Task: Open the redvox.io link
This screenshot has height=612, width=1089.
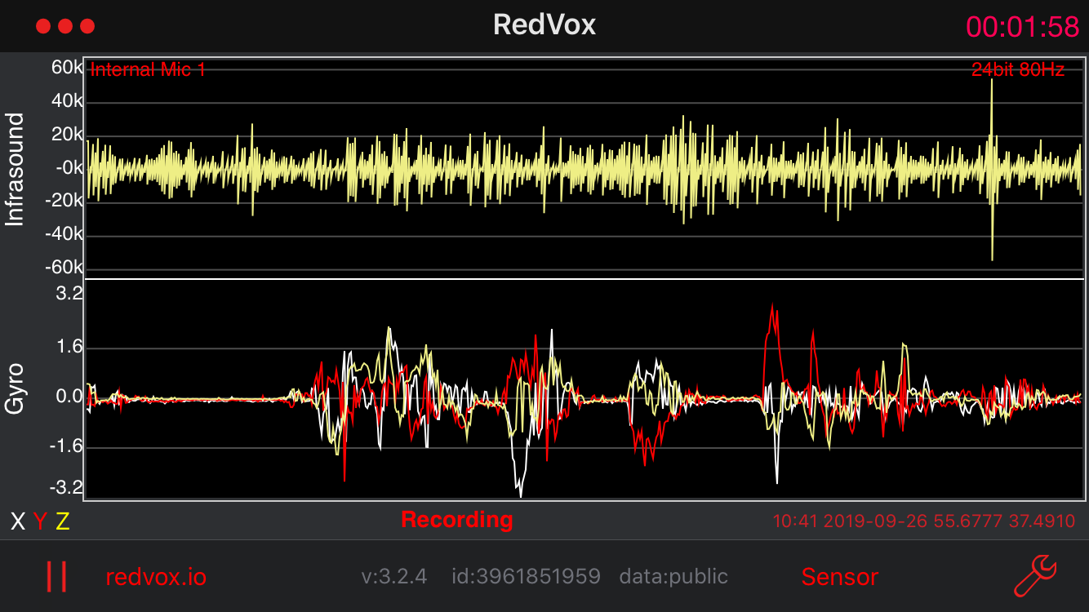Action: tap(156, 577)
